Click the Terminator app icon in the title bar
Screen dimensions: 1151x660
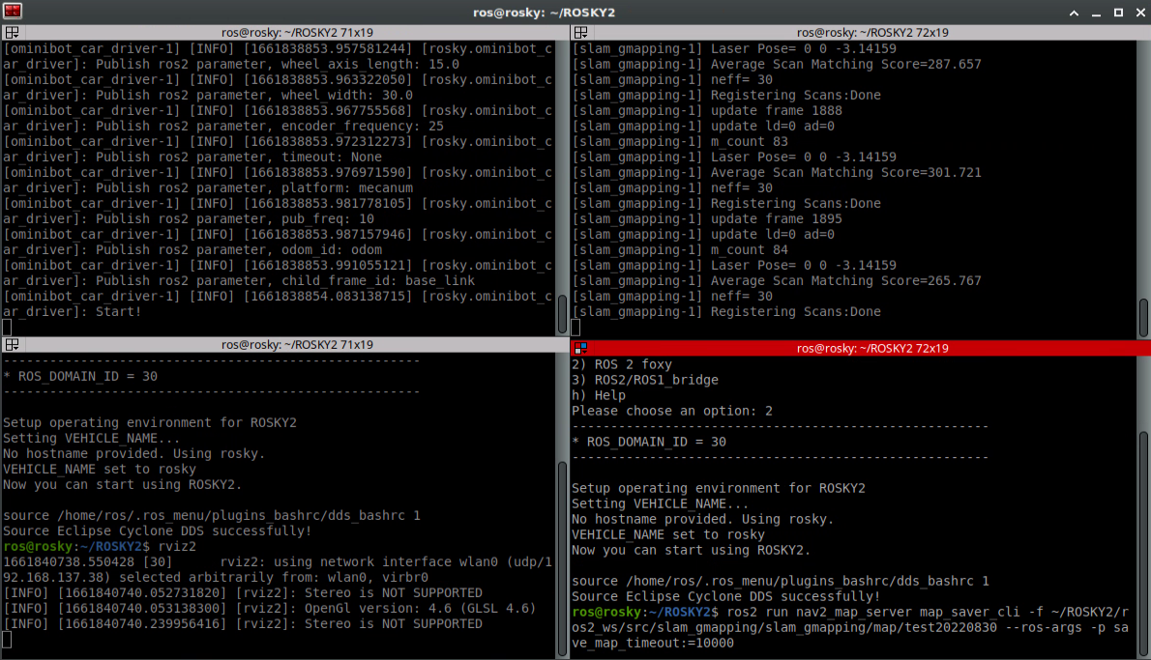pyautogui.click(x=13, y=11)
